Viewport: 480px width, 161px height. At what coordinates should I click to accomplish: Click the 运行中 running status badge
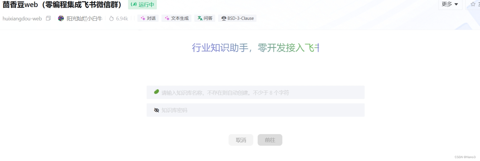(142, 5)
